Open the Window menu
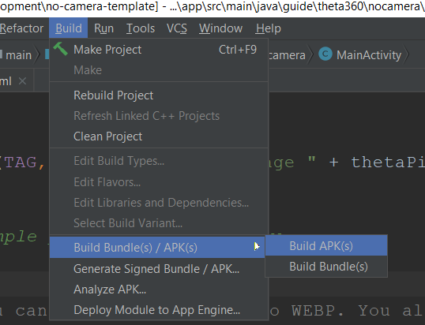425x325 pixels. tap(220, 28)
